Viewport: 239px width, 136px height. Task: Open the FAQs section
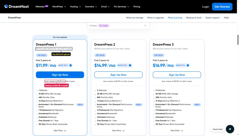click(226, 18)
